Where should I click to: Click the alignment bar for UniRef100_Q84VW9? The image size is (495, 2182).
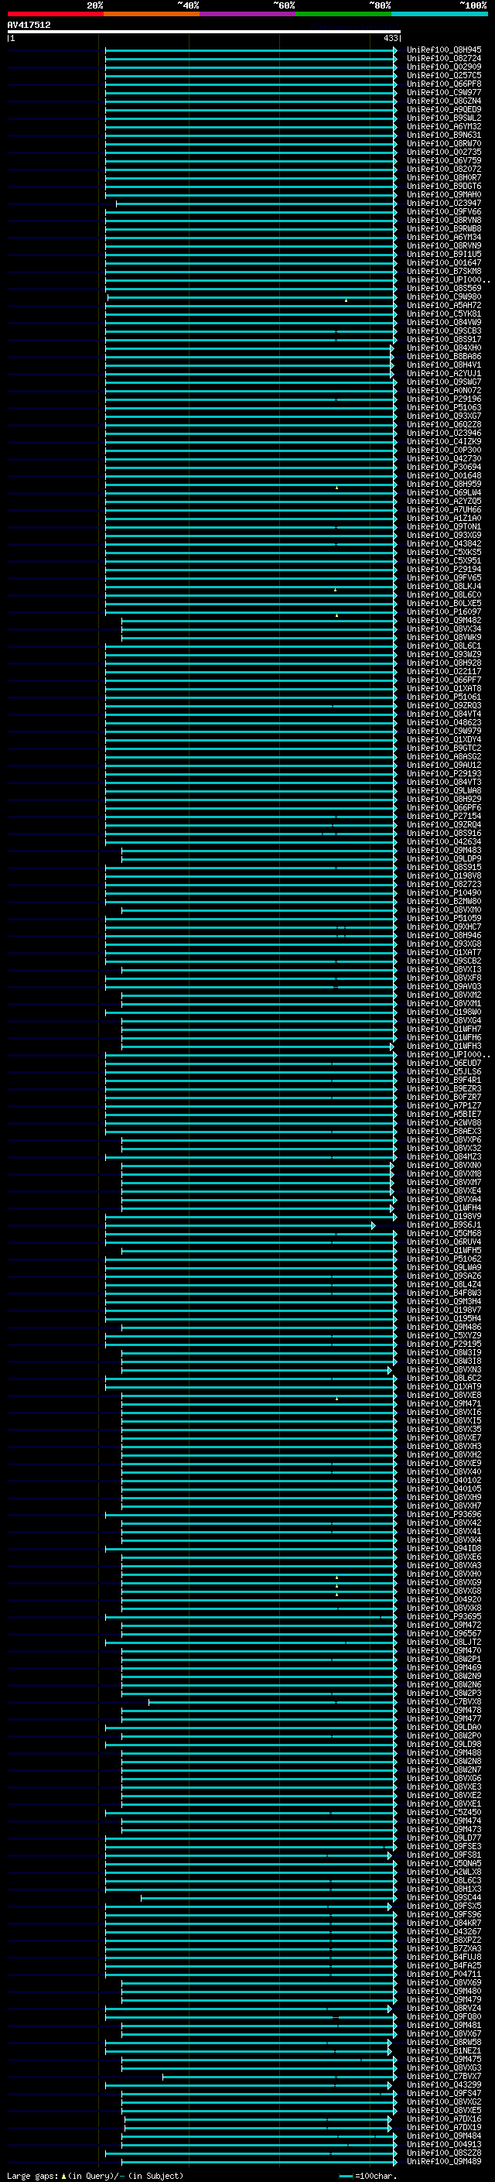[x=251, y=322]
